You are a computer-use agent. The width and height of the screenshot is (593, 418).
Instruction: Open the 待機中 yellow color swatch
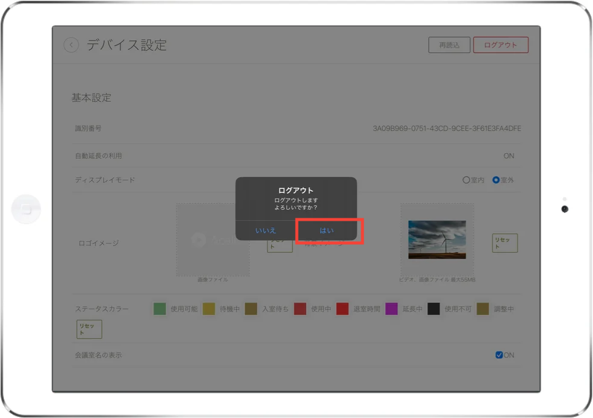(x=209, y=309)
